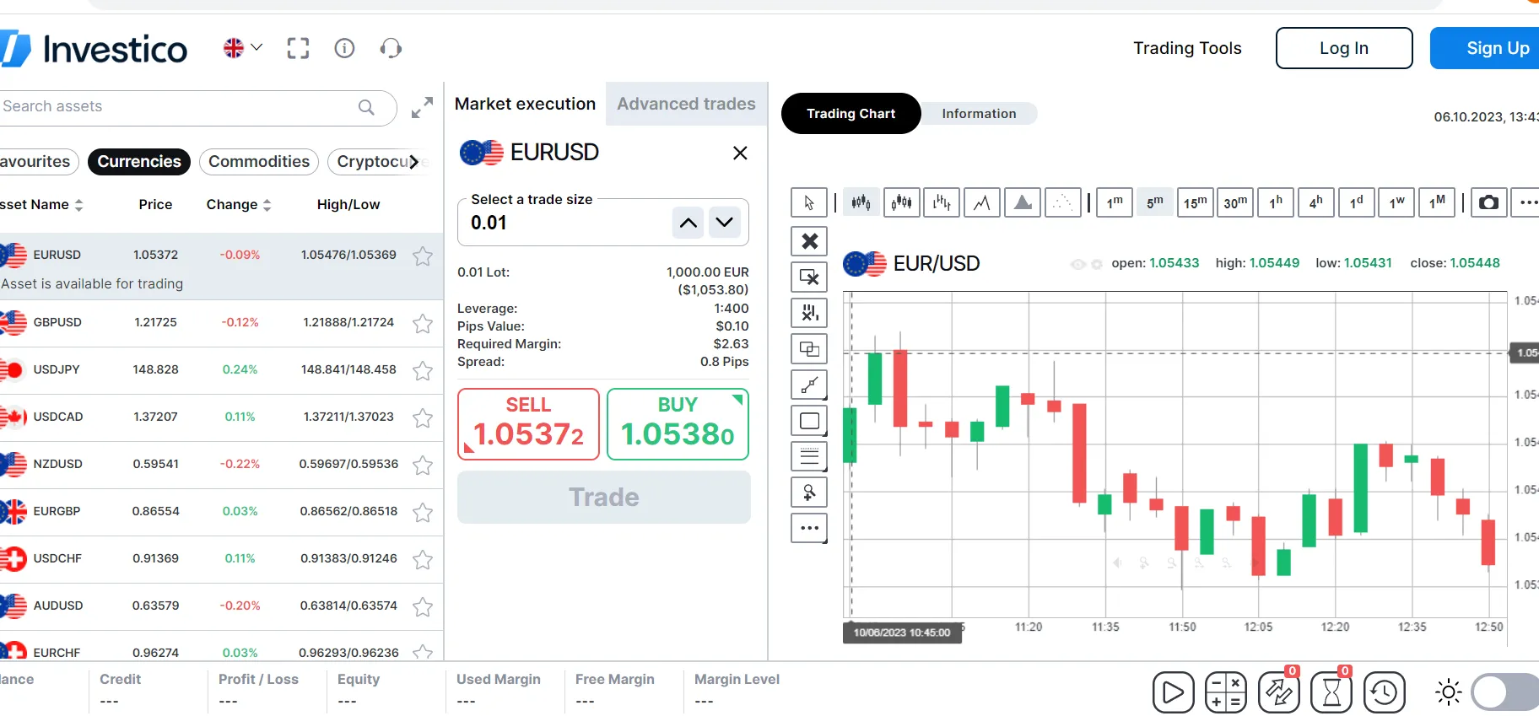Click the Trade button

(604, 498)
